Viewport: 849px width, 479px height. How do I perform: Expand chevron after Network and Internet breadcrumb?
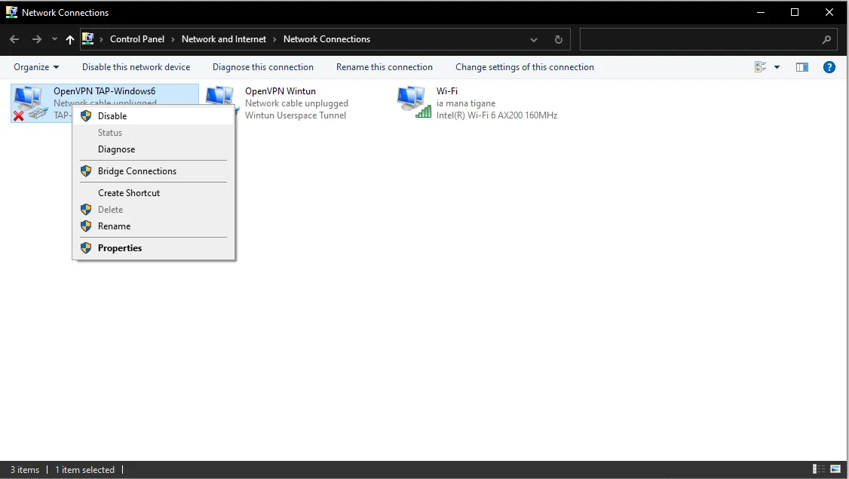tap(274, 39)
